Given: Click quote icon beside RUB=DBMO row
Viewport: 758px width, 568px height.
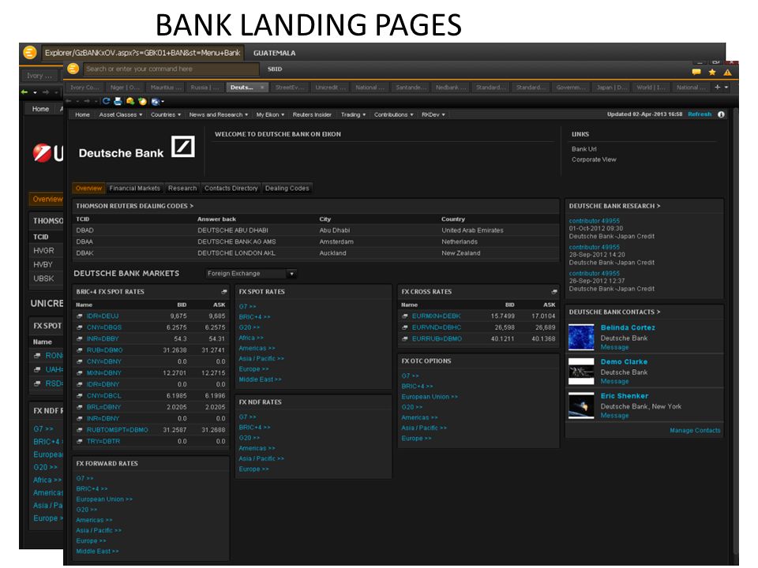Looking at the screenshot, I should 79,350.
